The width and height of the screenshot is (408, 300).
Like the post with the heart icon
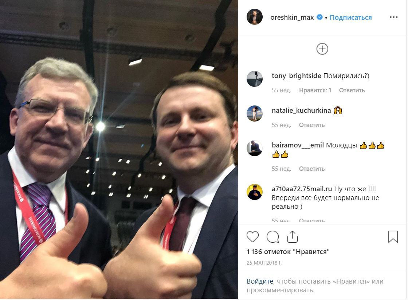[x=252, y=236]
